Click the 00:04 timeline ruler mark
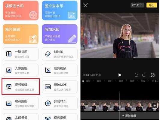This screenshot has height=120, width=160. coord(110,81)
